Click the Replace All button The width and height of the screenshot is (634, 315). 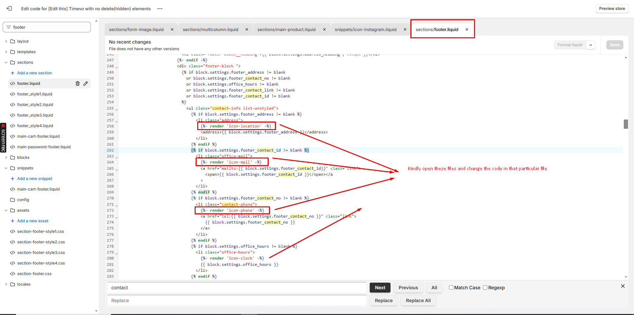click(x=418, y=300)
